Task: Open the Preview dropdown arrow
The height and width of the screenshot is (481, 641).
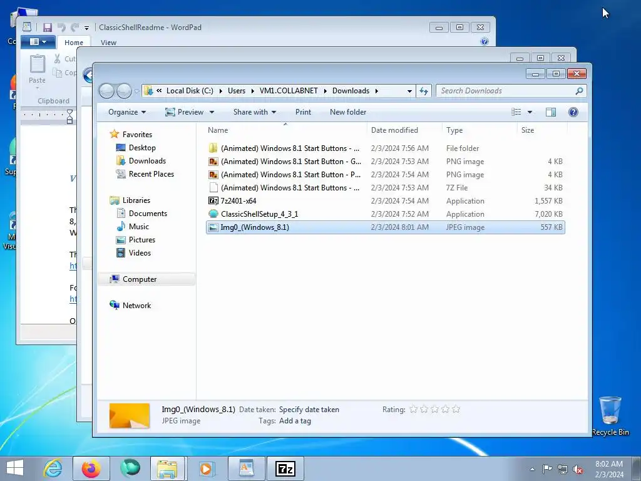Action: click(212, 112)
